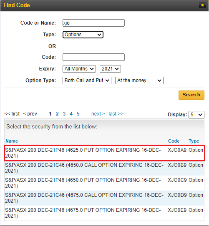
Task: Change the Display count dropdown
Action: pyautogui.click(x=196, y=115)
